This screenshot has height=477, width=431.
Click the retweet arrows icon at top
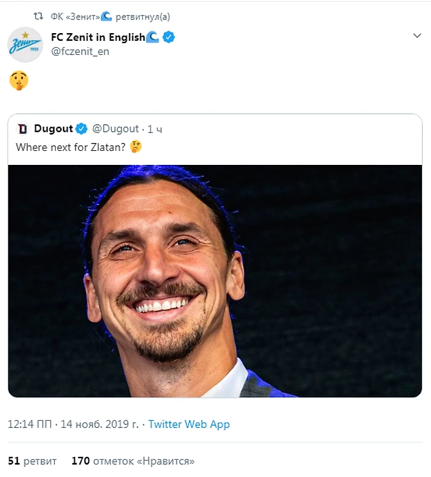(x=37, y=17)
